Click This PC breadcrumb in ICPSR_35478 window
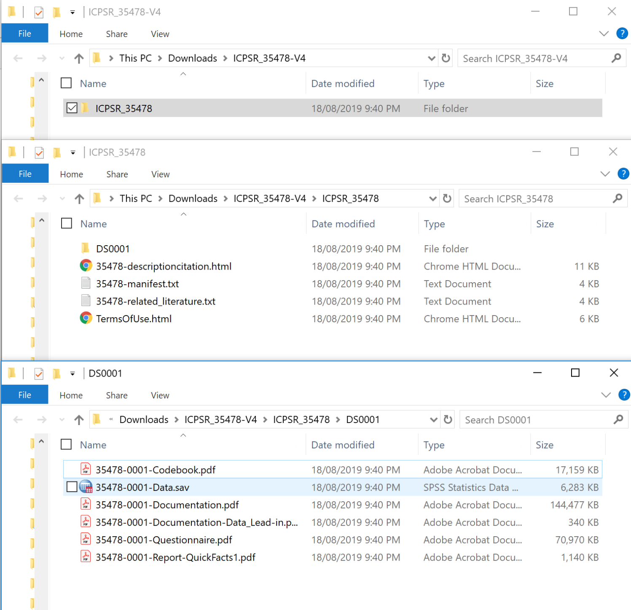631x610 pixels. coord(136,198)
